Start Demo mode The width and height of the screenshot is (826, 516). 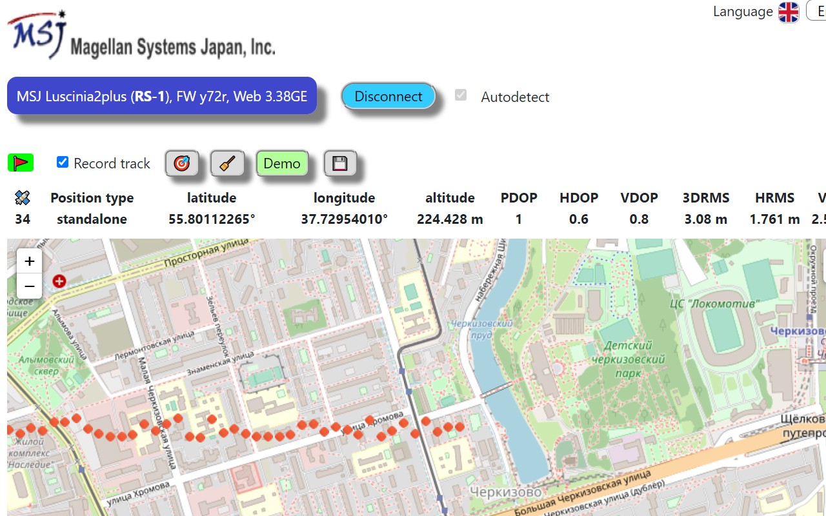click(282, 163)
